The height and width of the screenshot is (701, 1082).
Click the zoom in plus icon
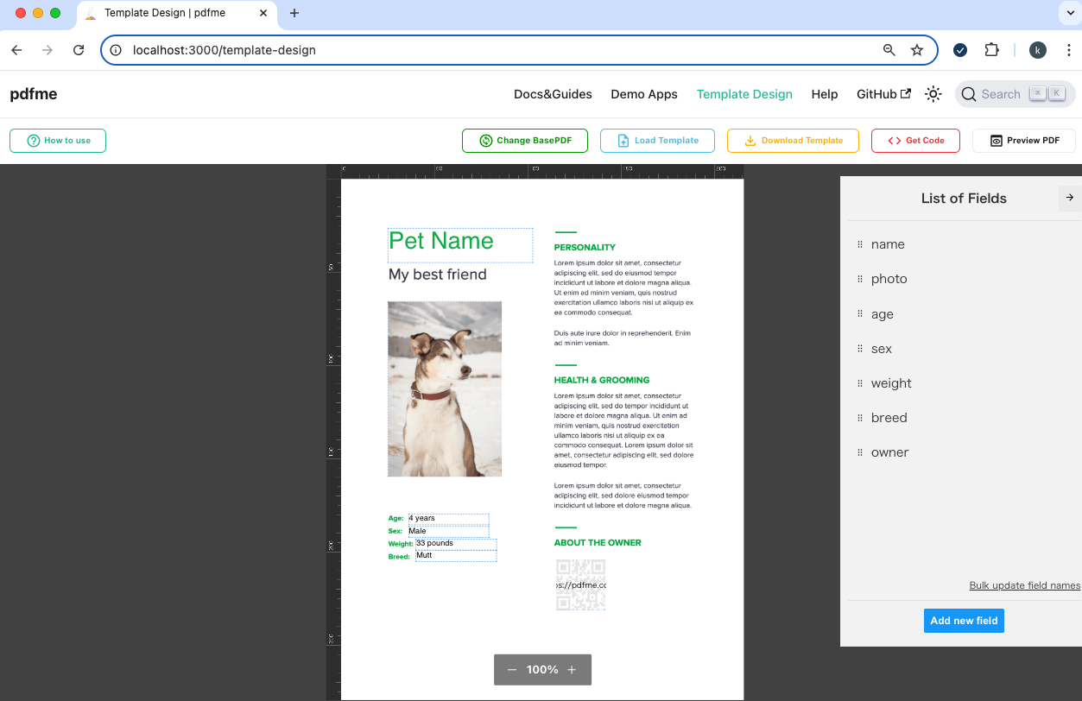point(572,670)
